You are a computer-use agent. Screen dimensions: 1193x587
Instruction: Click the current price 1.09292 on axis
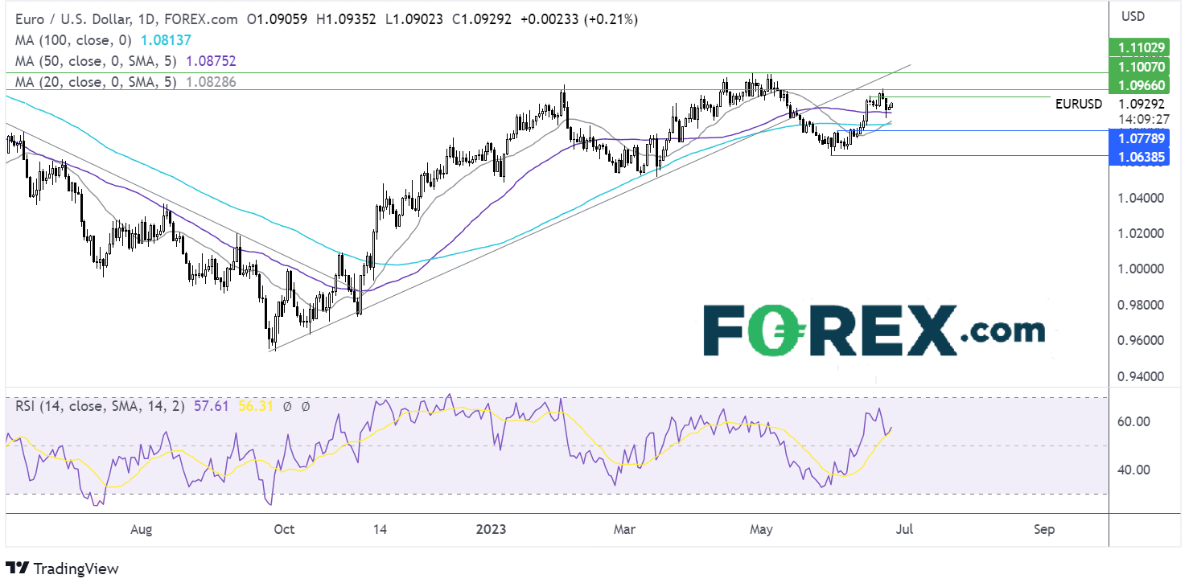[x=1141, y=103]
